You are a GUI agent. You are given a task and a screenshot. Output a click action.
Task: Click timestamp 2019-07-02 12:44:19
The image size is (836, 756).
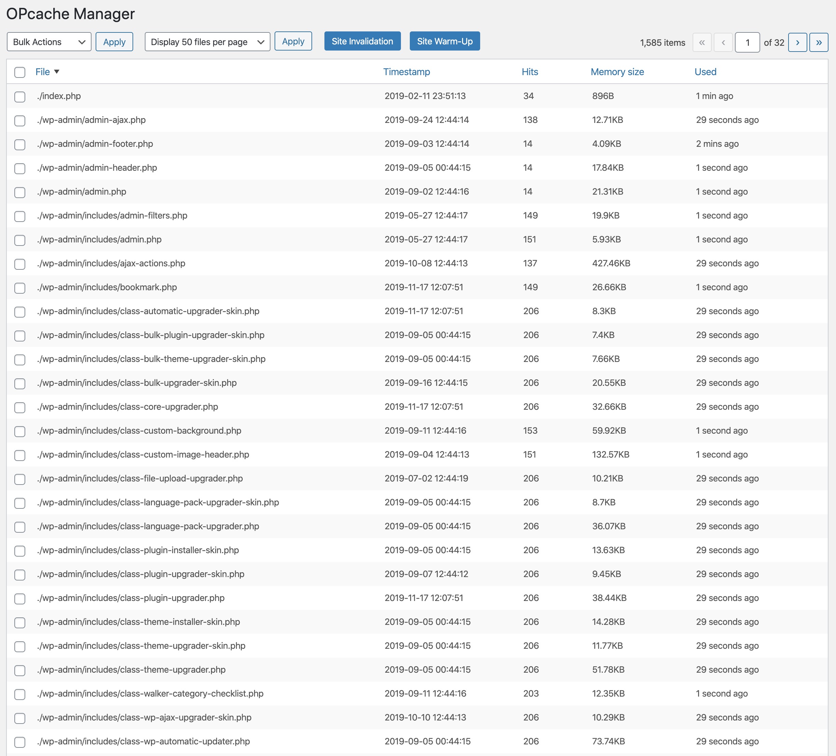click(x=426, y=478)
